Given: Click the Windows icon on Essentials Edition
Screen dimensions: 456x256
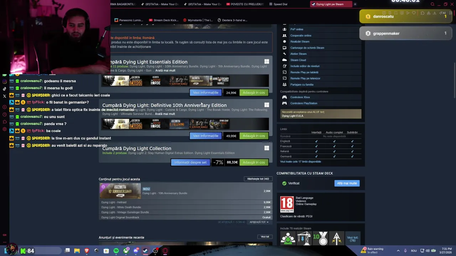Looking at the screenshot, I should tap(266, 62).
